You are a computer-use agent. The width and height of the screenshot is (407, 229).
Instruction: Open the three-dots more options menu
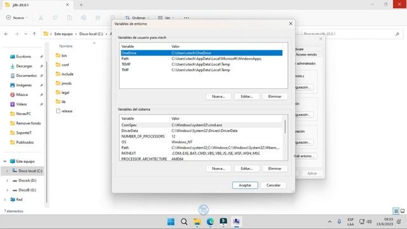click(x=186, y=18)
